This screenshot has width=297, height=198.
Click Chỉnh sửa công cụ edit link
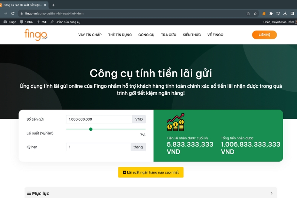click(65, 22)
